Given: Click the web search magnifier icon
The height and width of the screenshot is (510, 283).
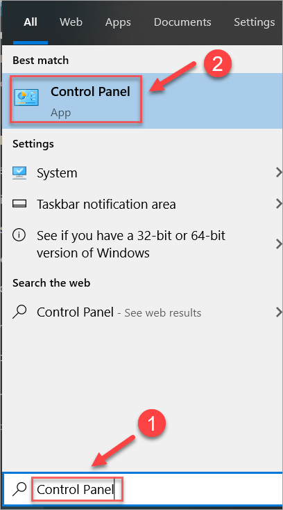Looking at the screenshot, I should click(x=19, y=312).
